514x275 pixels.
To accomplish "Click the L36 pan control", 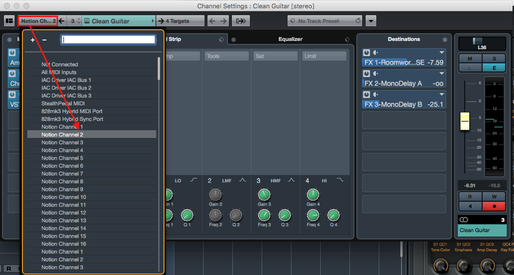I will [482, 43].
